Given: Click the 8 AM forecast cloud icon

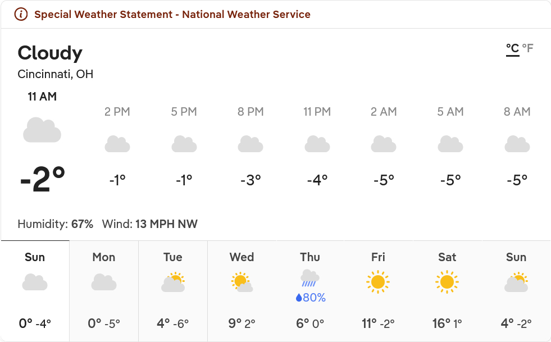Looking at the screenshot, I should 517,144.
